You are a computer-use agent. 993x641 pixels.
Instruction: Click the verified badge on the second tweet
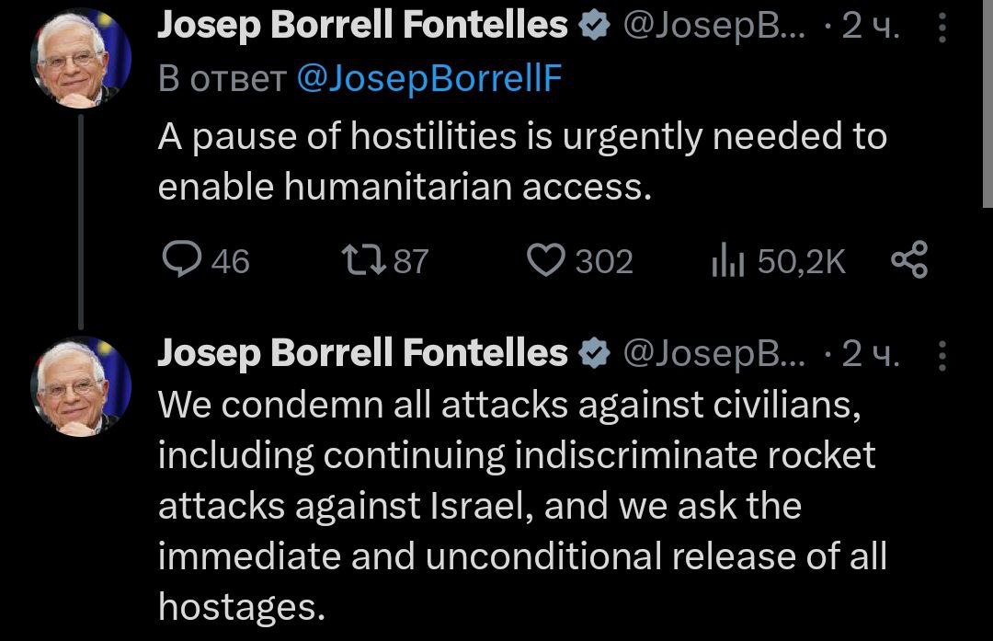tap(595, 353)
